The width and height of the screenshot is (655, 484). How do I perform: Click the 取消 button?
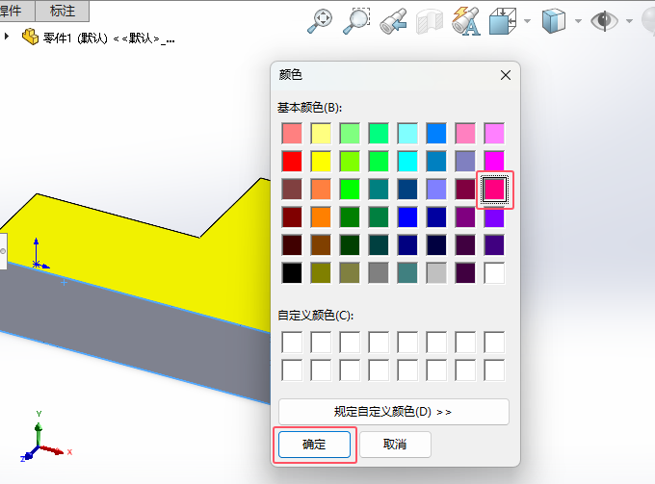coord(395,445)
